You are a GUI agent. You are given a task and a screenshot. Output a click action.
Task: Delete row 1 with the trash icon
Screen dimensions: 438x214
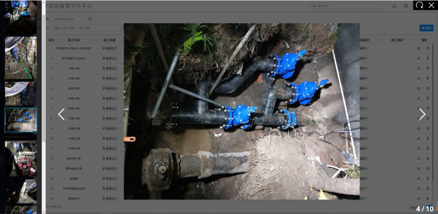(427, 49)
